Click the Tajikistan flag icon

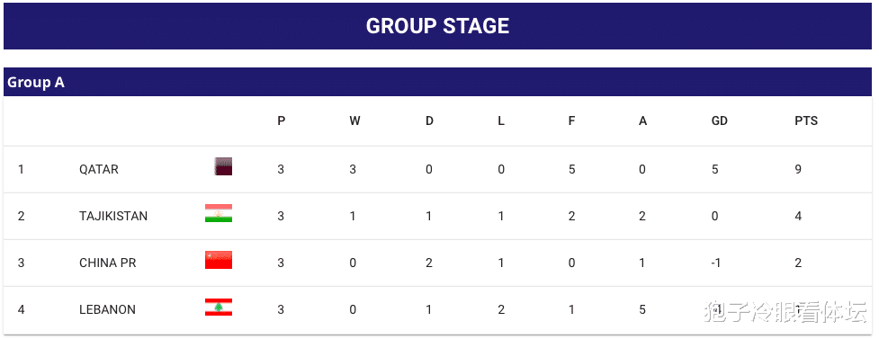point(219,213)
